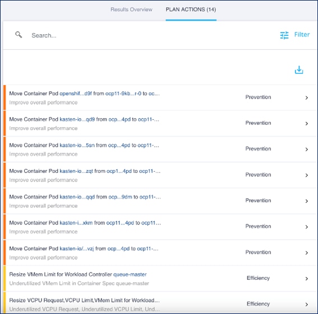Open pod link kasten-io...qqd
This screenshot has width=318, height=314.
coord(77,197)
